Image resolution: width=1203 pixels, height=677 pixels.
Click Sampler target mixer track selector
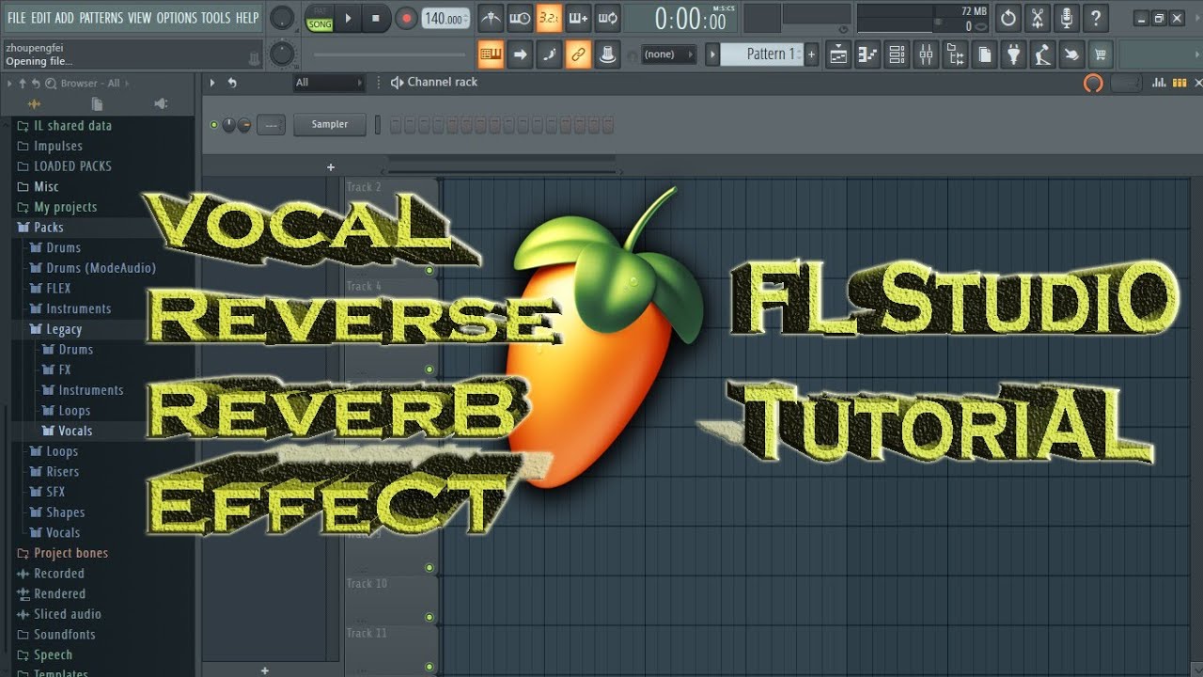point(271,124)
